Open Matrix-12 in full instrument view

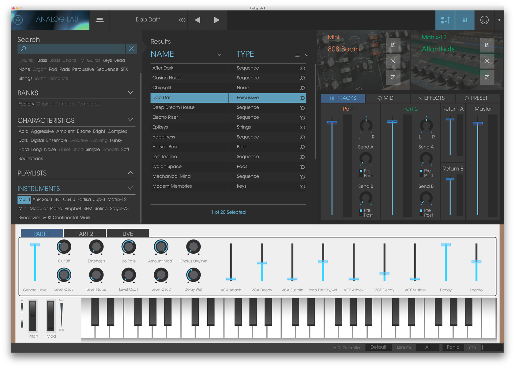click(x=487, y=78)
